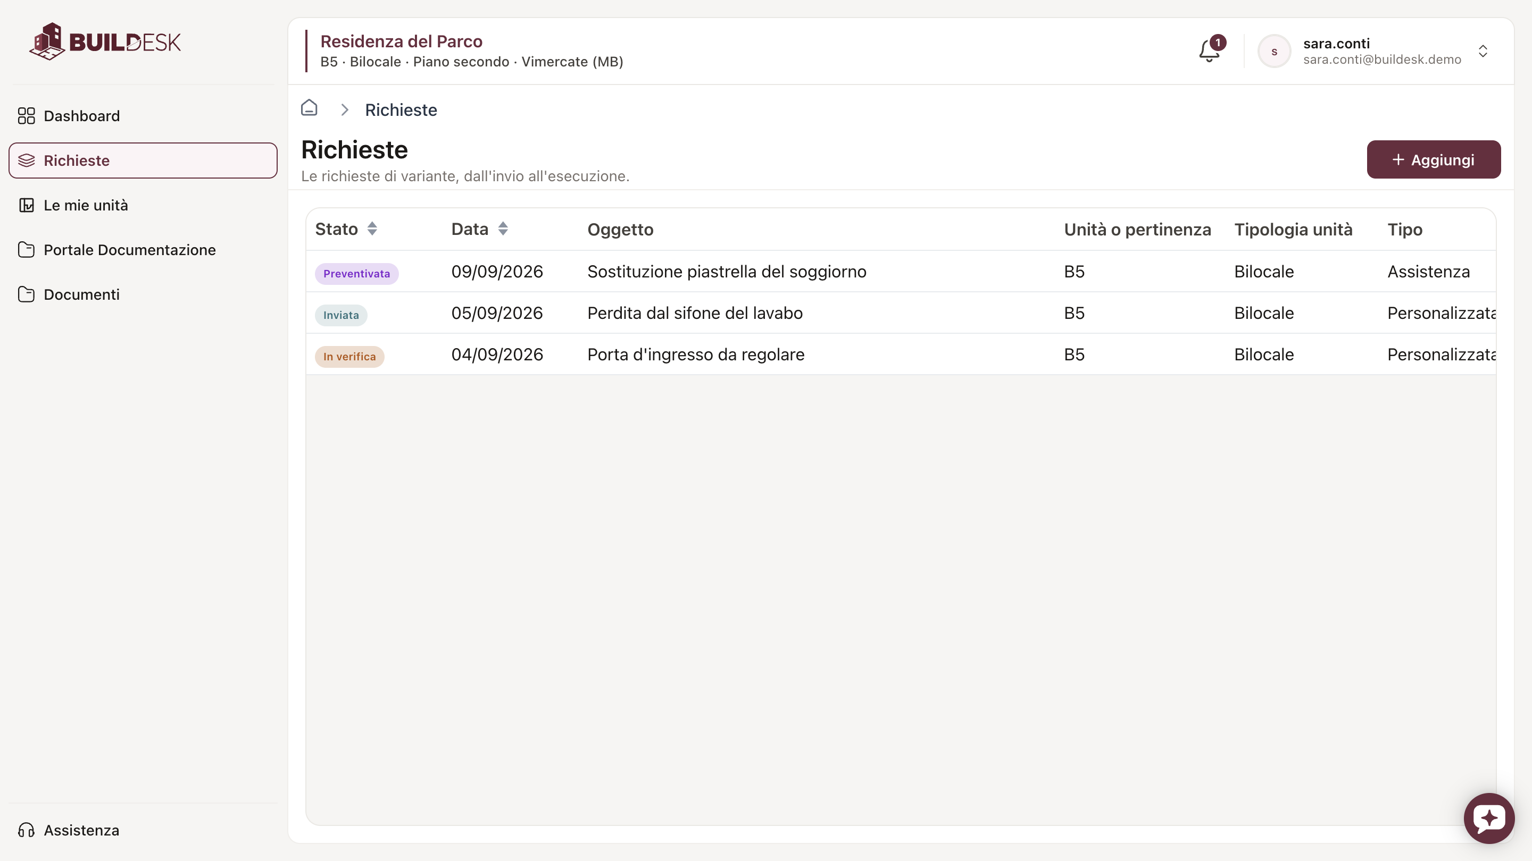Go to Dashboard in sidebar
Screen dimensions: 1532x861
point(143,116)
